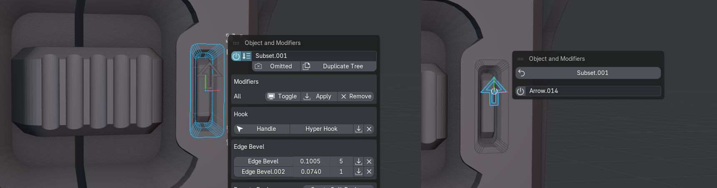This screenshot has height=188, width=717.
Task: Apply the Edge Bevel.002 modifier via download icon
Action: [358, 172]
